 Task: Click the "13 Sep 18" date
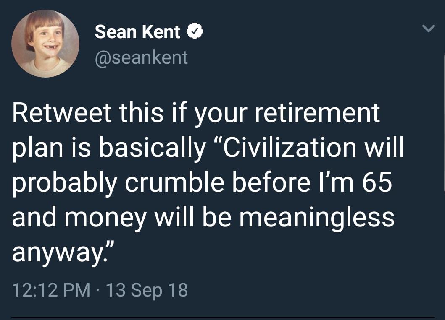tap(146, 290)
